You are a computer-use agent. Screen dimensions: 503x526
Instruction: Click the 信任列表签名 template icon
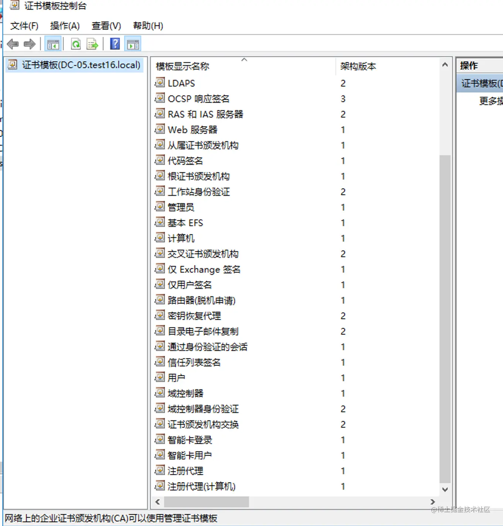point(160,362)
